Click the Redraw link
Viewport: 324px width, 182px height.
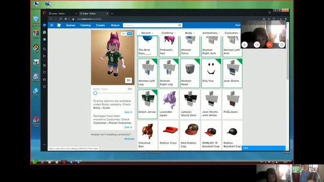point(129,139)
